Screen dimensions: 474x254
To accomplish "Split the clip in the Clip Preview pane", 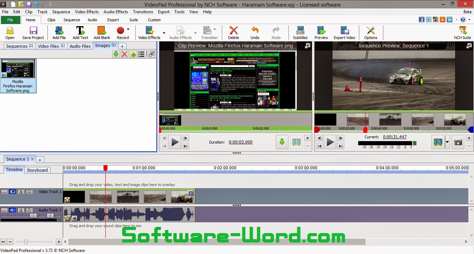I will pos(296,142).
